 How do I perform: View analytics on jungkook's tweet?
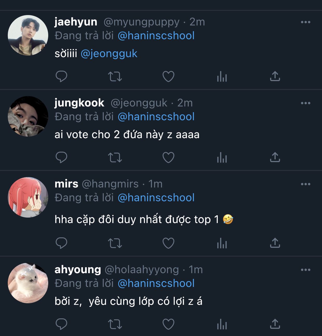click(x=222, y=157)
